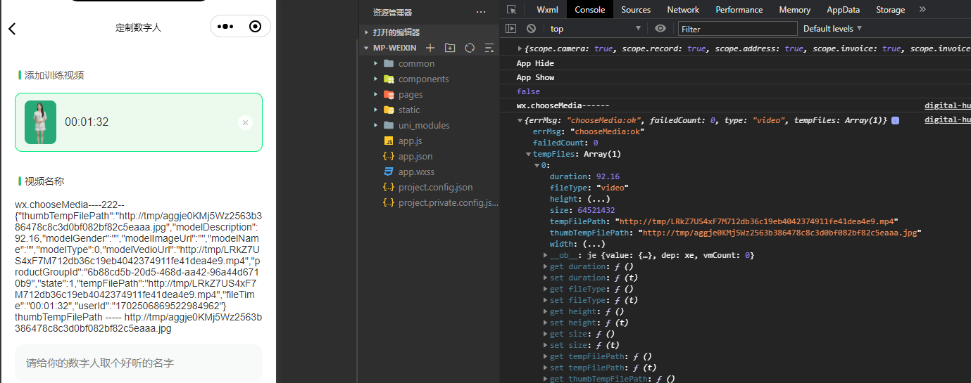Click the back arrow in mini program header
971x383 pixels.
click(12, 29)
